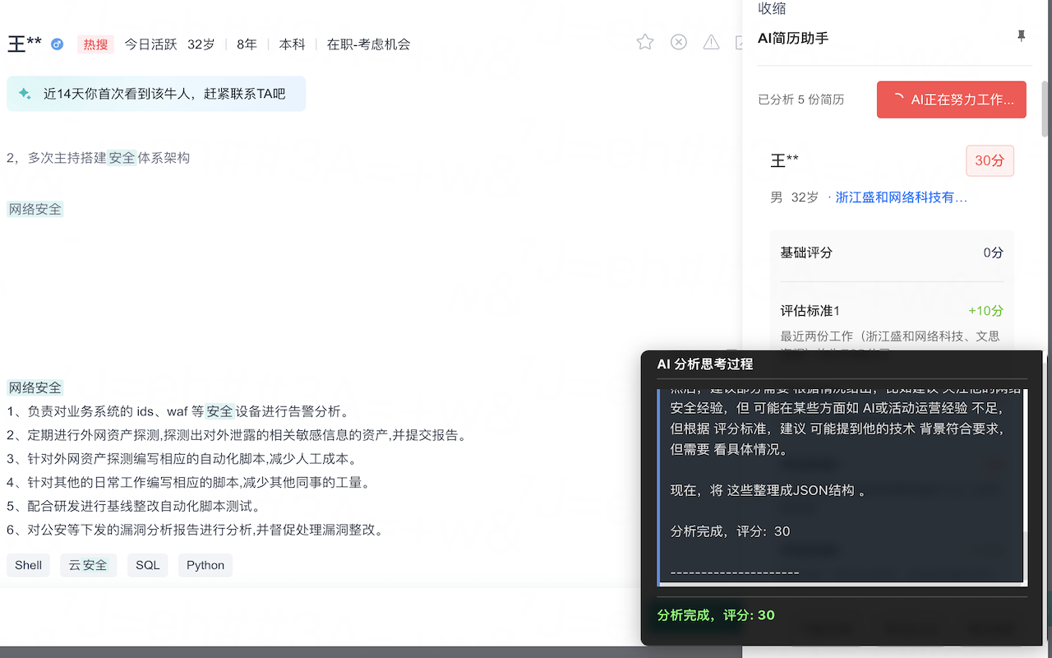The height and width of the screenshot is (658, 1052).
Task: Open the 浙江盛和网络科技 company link
Action: pyautogui.click(x=901, y=197)
